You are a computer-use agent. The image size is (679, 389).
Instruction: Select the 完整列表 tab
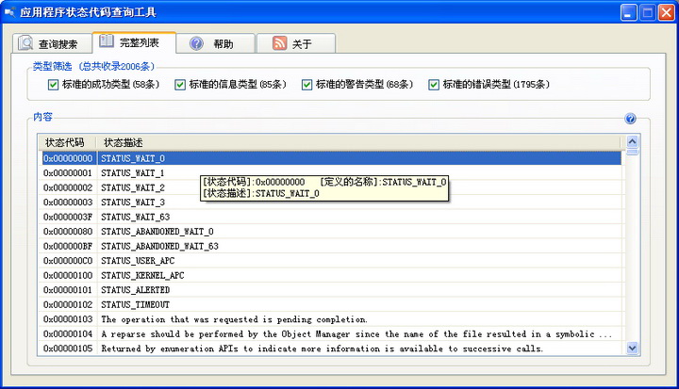(x=134, y=42)
